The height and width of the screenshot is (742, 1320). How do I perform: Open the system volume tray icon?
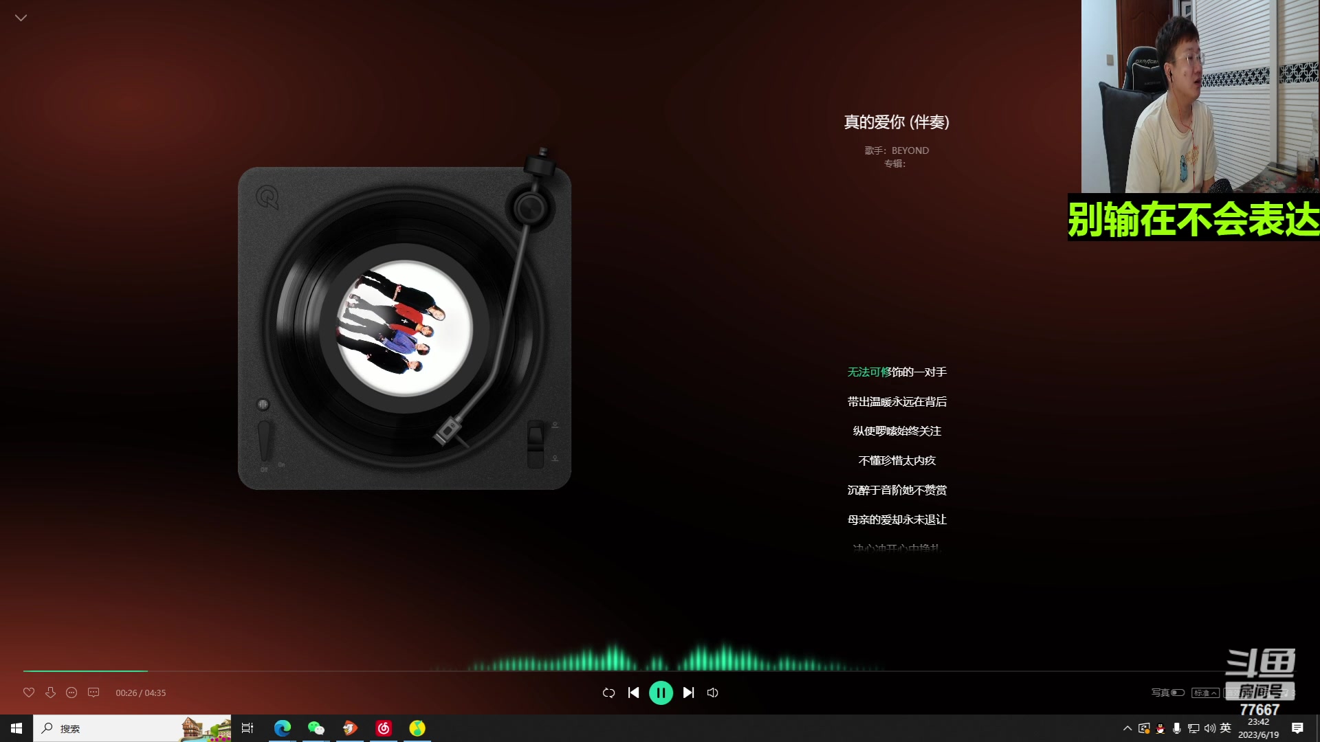pyautogui.click(x=1210, y=728)
